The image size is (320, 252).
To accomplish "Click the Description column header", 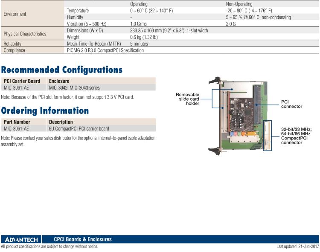I will pos(61,122).
